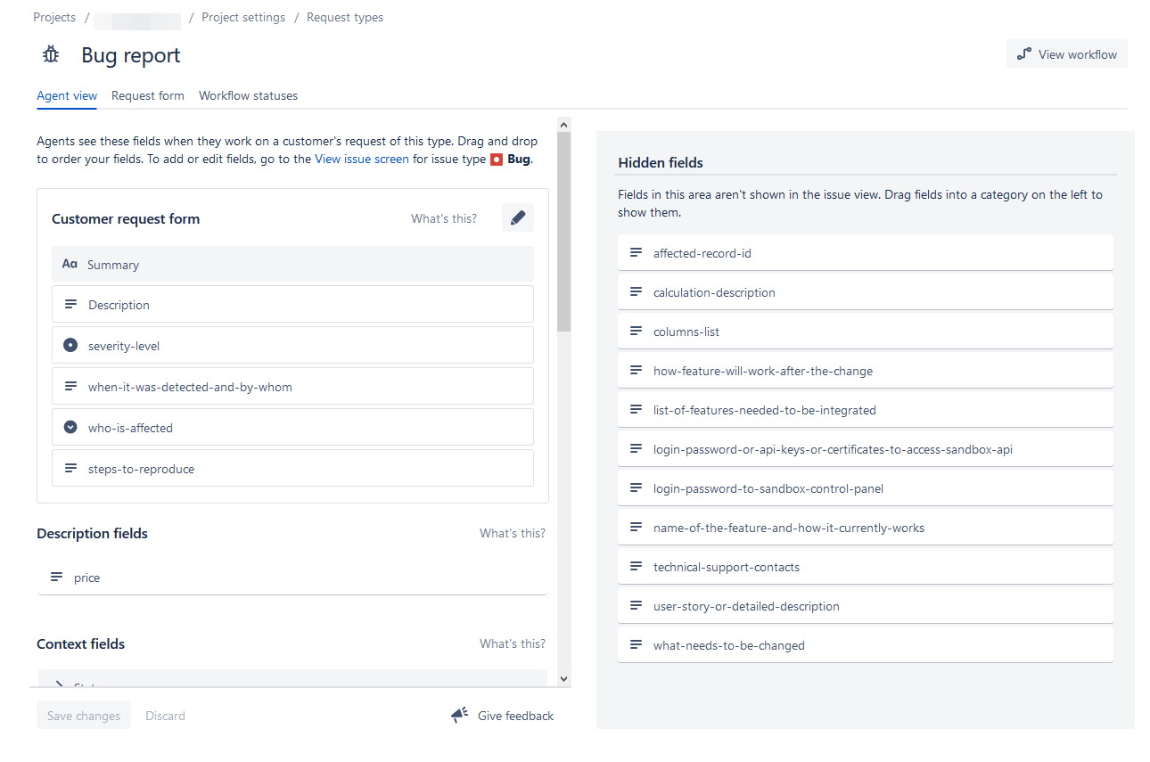
Task: Select the price field label
Action: (86, 578)
